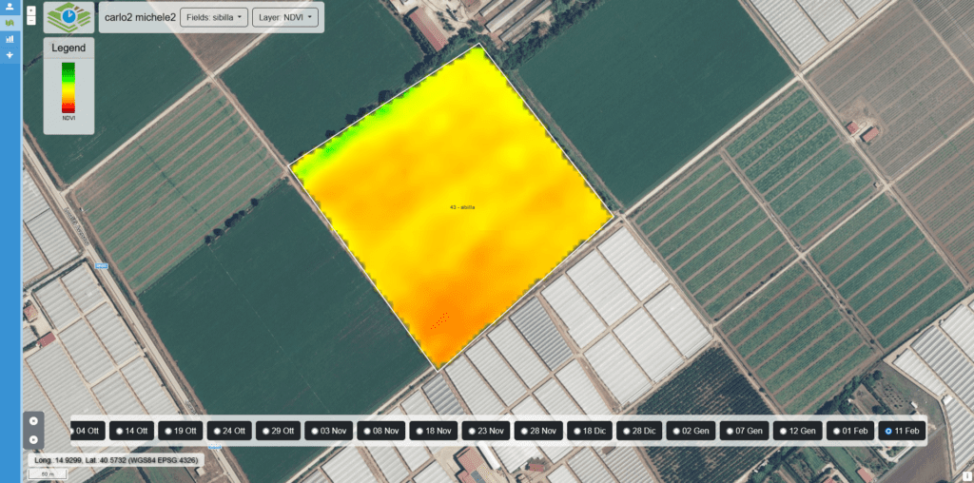974x483 pixels.
Task: Click the carlo2 michele2 farm name
Action: click(139, 17)
